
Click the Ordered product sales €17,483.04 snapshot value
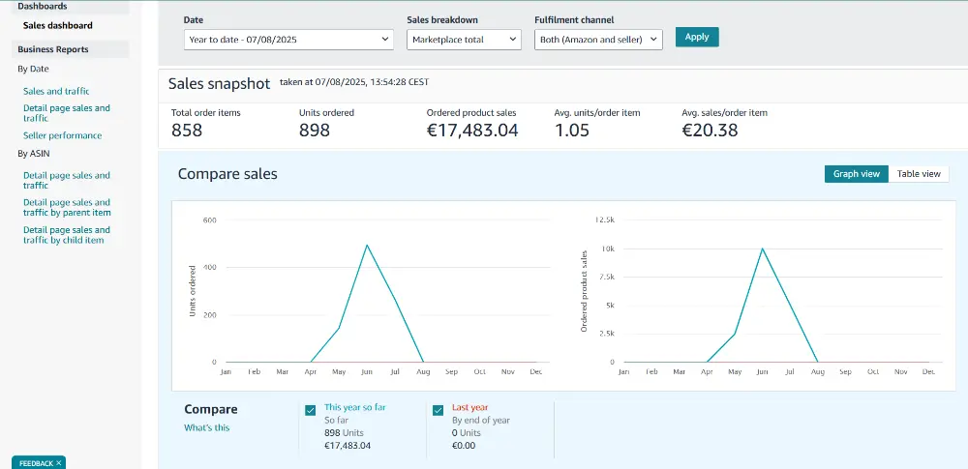click(x=472, y=131)
